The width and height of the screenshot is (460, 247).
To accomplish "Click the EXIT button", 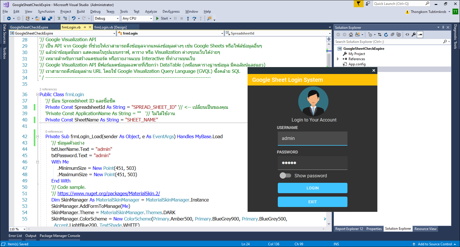I will click(312, 202).
